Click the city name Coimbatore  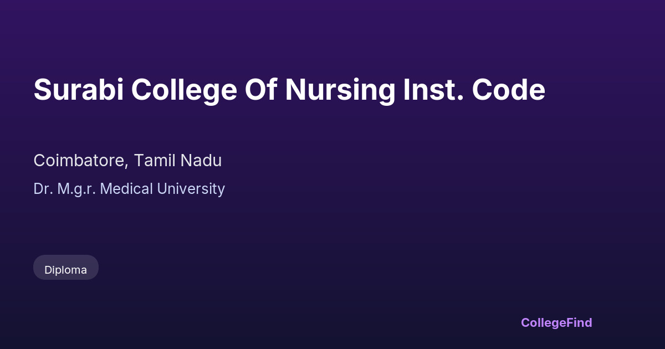(x=80, y=161)
